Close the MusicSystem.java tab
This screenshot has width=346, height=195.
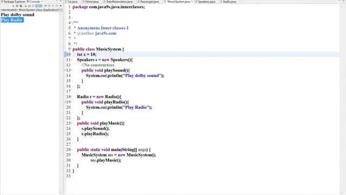192,2
